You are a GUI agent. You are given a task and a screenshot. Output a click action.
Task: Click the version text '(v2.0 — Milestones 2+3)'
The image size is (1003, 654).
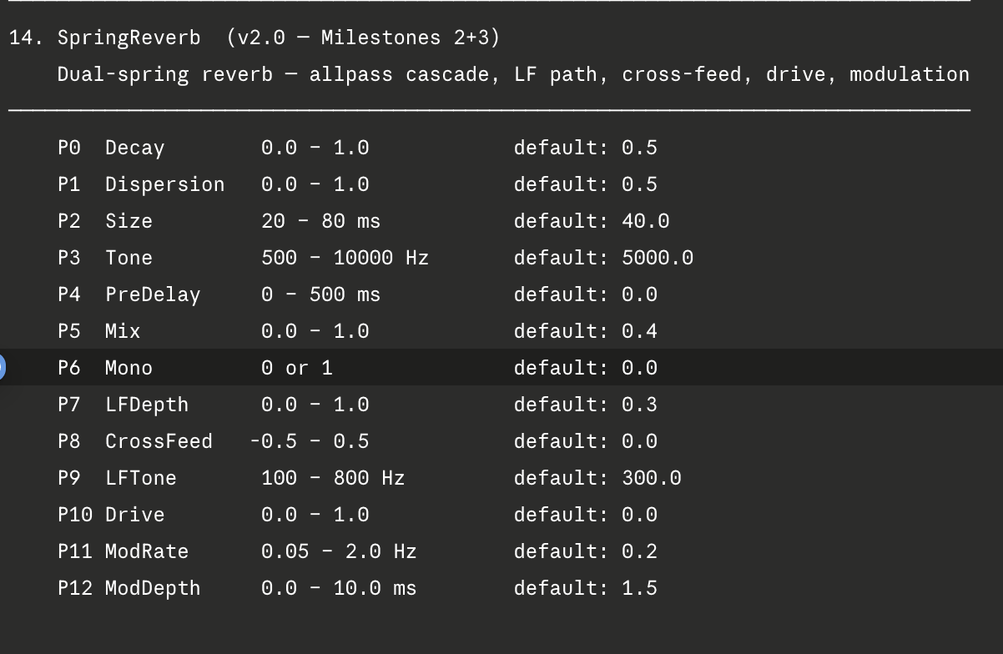[363, 38]
